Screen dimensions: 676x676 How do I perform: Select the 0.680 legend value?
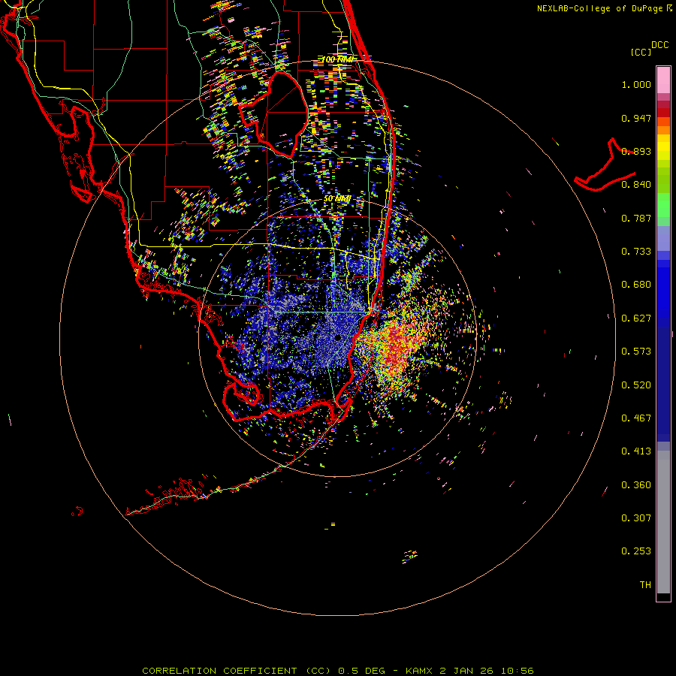pos(636,285)
